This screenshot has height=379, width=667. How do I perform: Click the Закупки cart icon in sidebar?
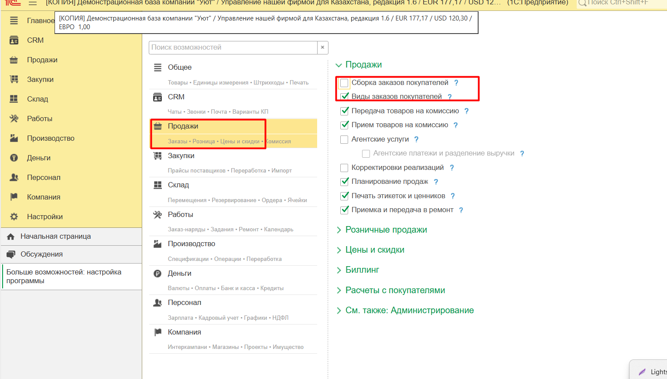[14, 79]
